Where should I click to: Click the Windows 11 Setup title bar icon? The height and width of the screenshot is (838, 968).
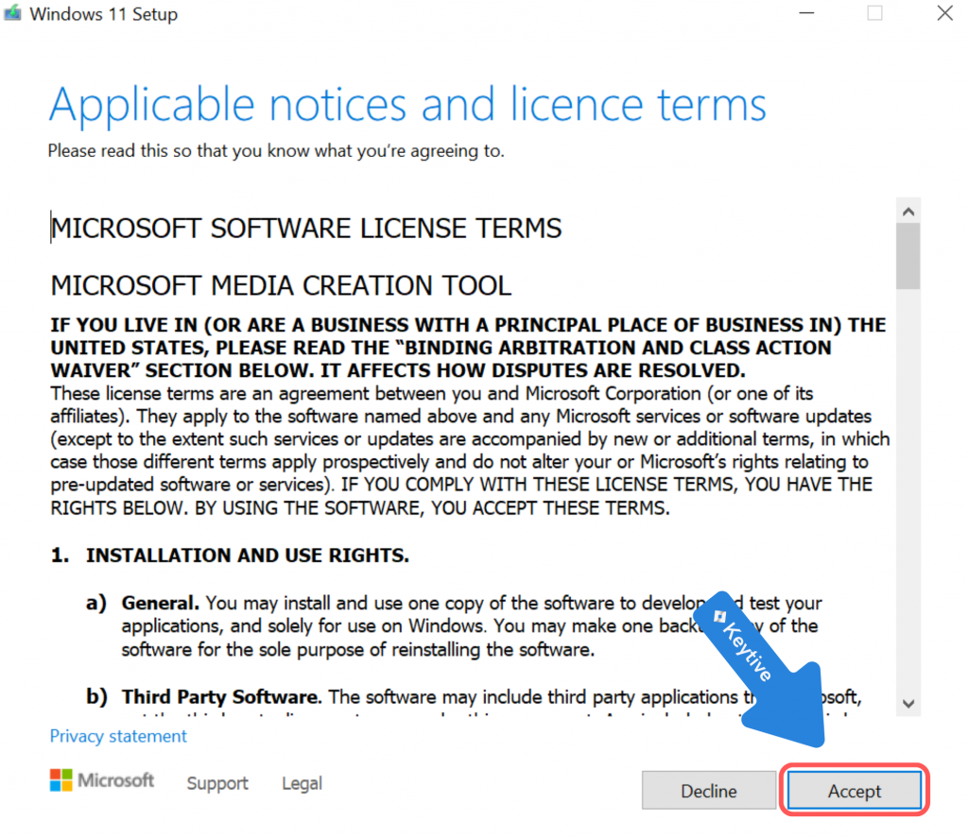[x=13, y=14]
